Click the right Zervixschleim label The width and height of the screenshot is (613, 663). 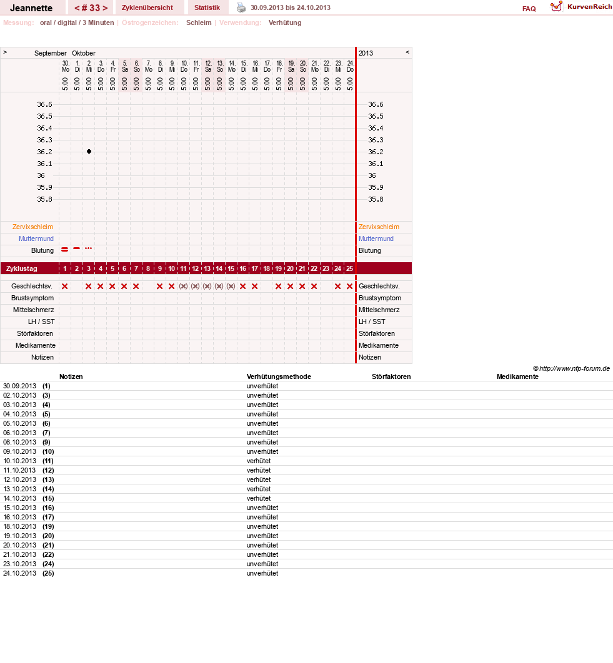[x=379, y=227]
